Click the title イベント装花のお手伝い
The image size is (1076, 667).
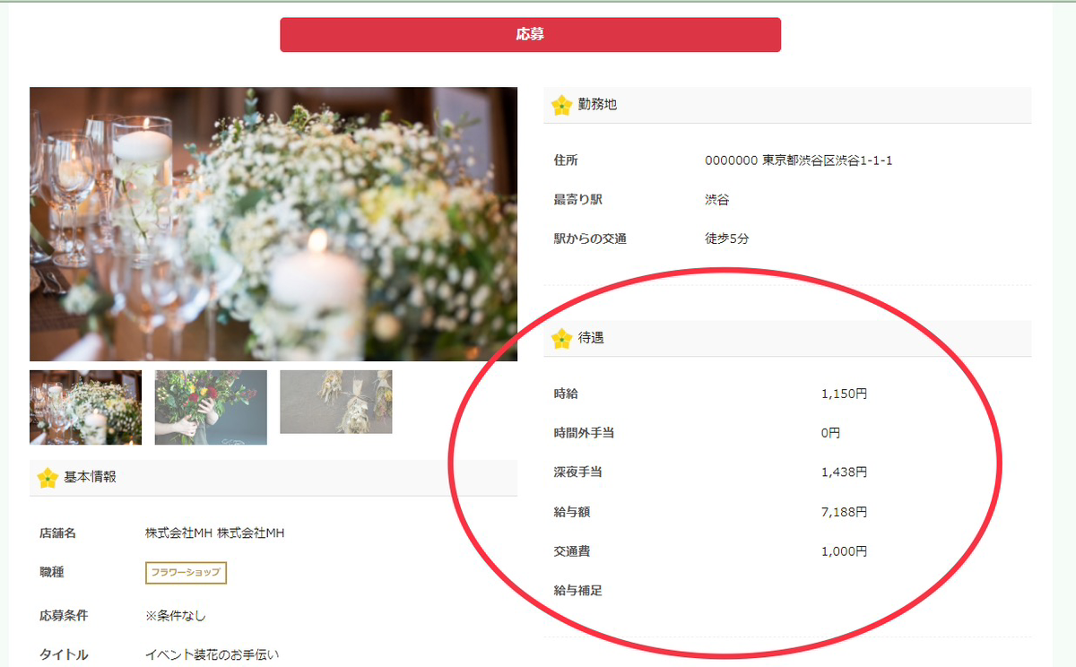point(219,655)
